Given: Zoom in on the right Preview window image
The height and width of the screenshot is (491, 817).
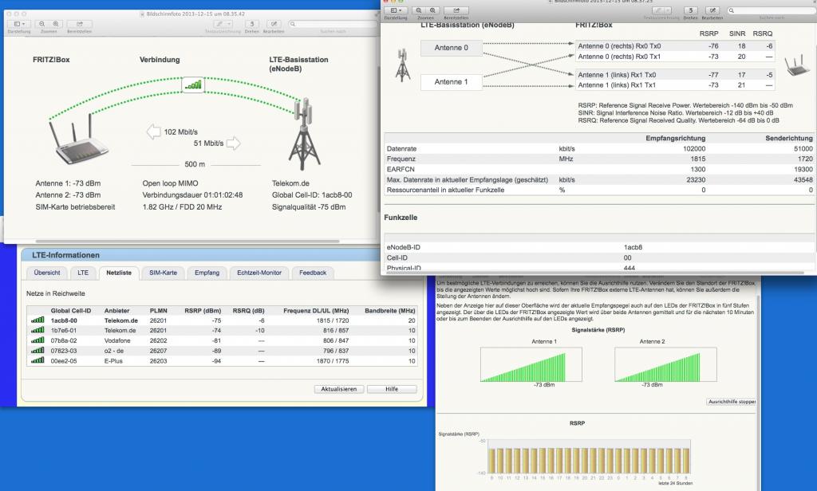Looking at the screenshot, I should tap(432, 10).
